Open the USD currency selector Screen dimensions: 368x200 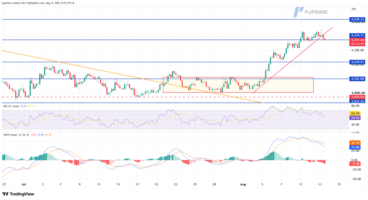354,9
